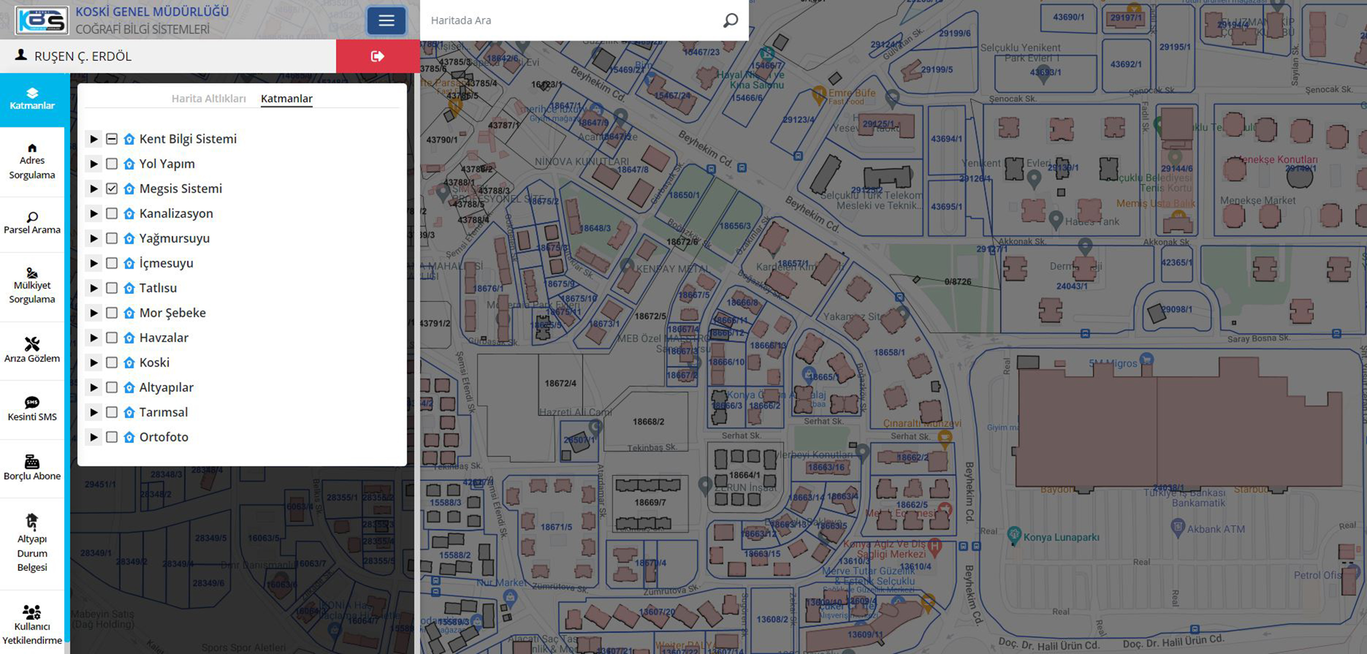
Task: Expand the Altyapılar layer group
Action: coord(94,387)
